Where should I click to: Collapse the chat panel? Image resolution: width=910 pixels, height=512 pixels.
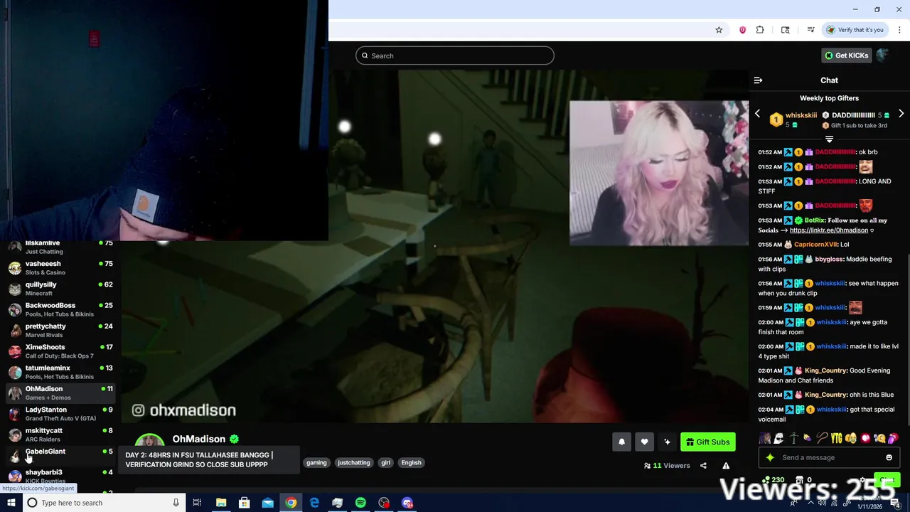758,80
